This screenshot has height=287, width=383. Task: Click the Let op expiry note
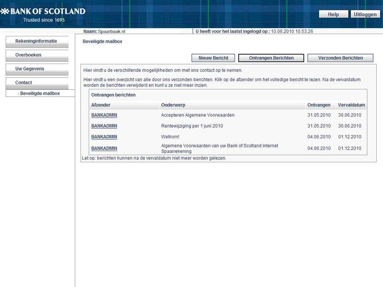[154, 158]
